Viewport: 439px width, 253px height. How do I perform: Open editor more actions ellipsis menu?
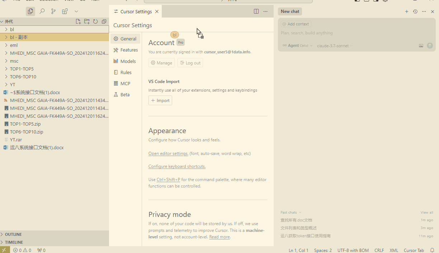(265, 11)
